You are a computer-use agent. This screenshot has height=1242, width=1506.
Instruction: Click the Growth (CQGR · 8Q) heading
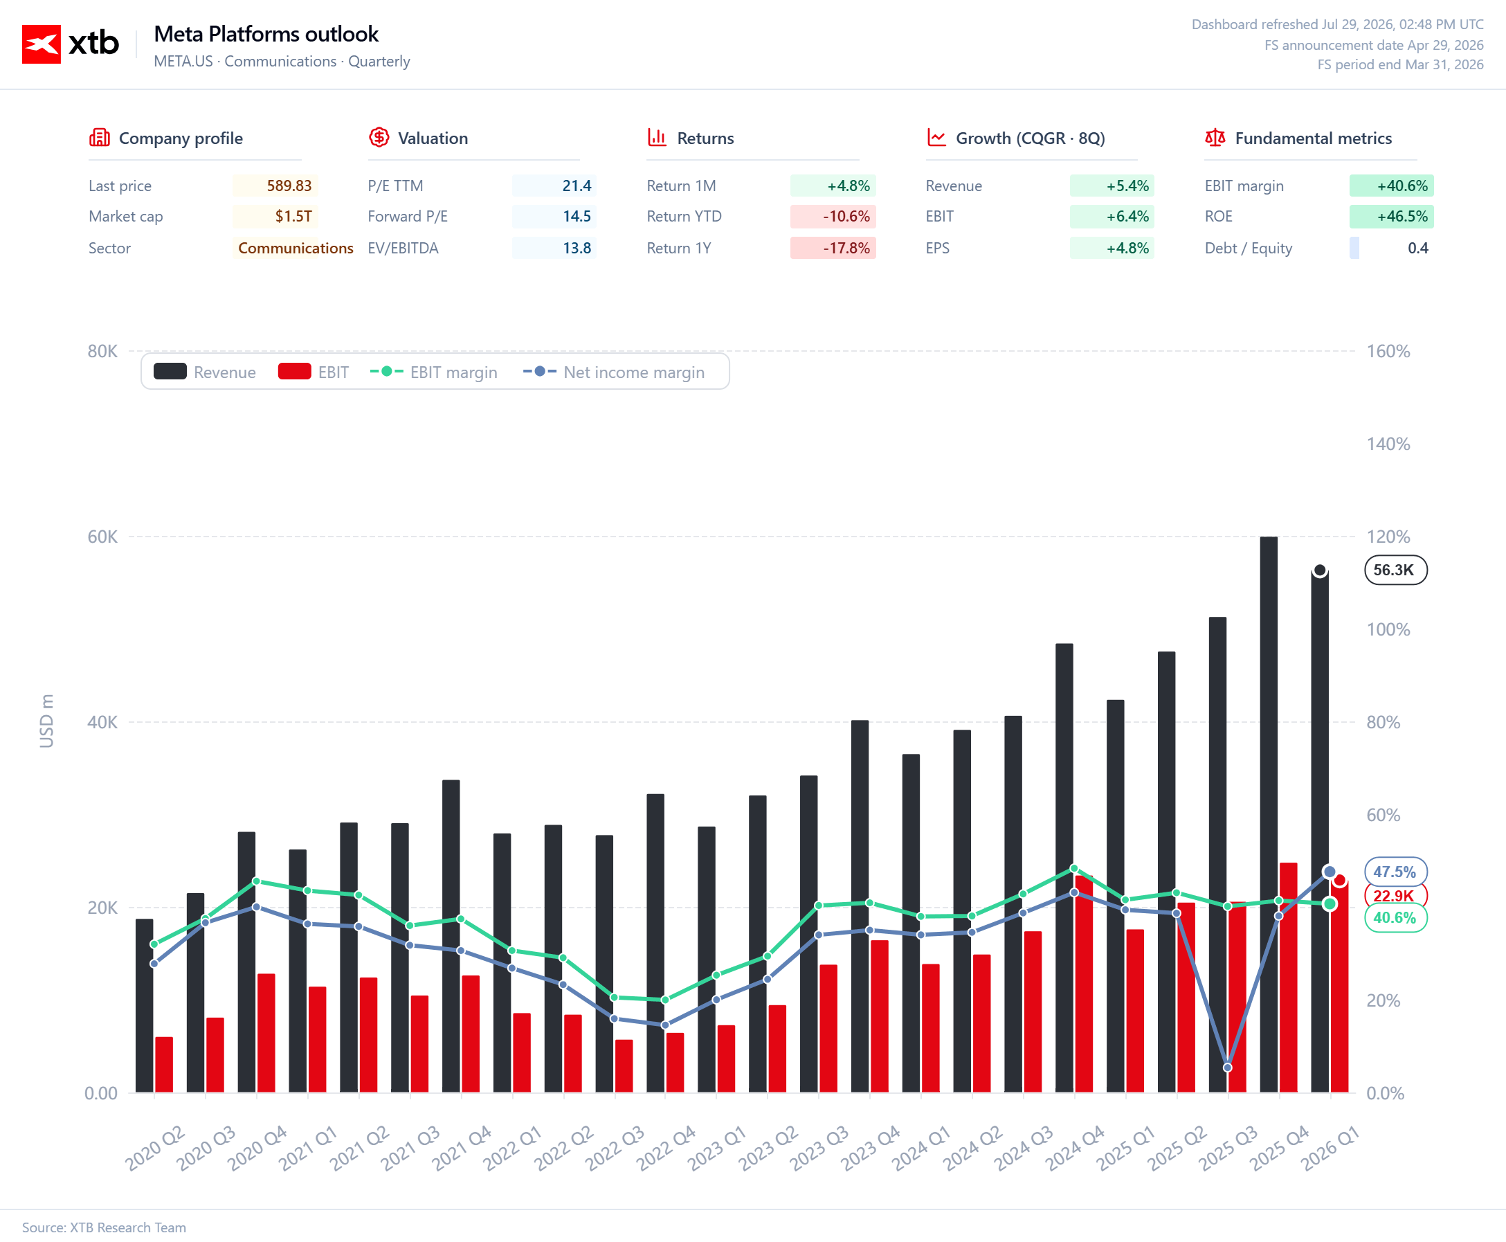click(x=1031, y=138)
